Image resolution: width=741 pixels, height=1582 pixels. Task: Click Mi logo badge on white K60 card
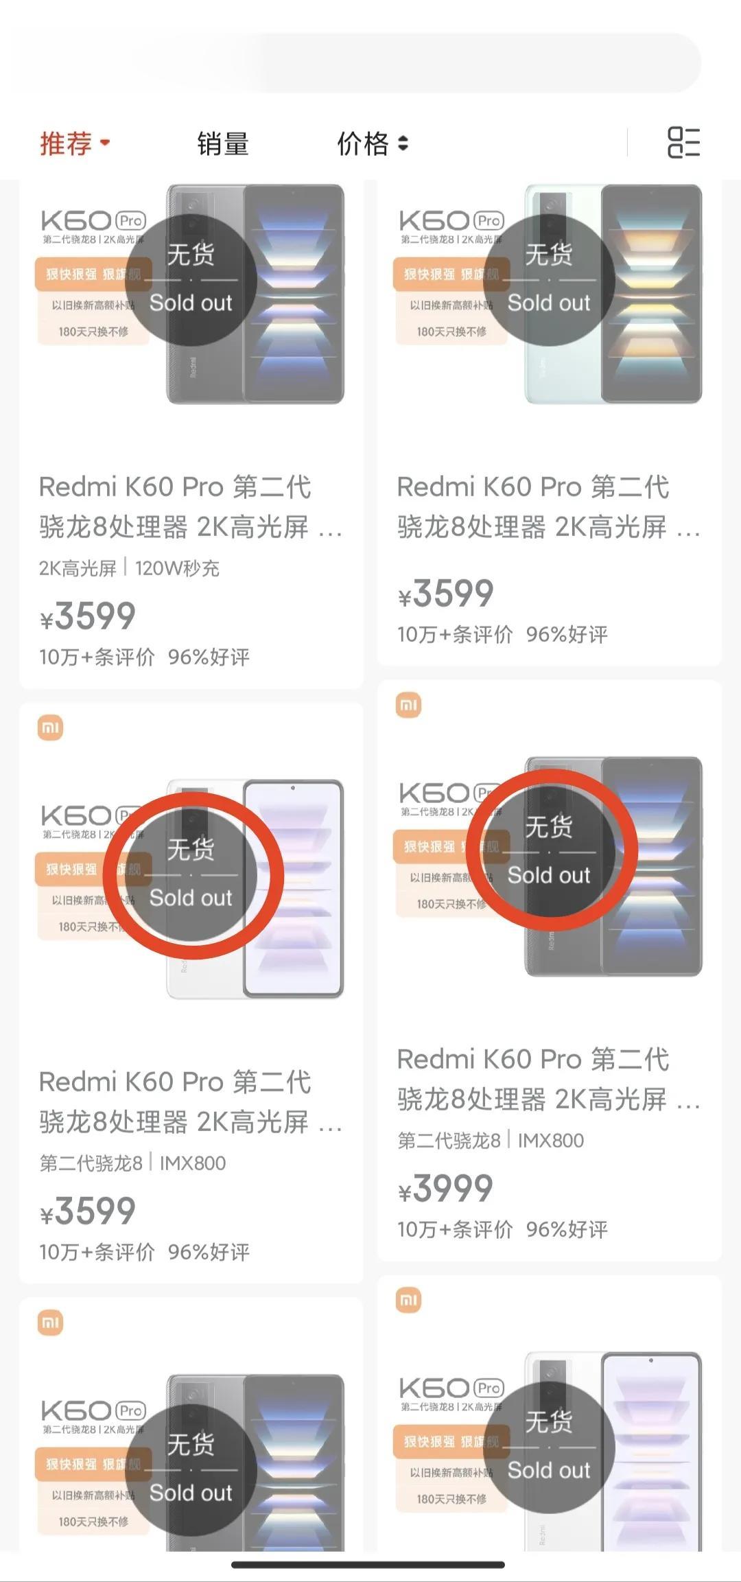pos(50,728)
